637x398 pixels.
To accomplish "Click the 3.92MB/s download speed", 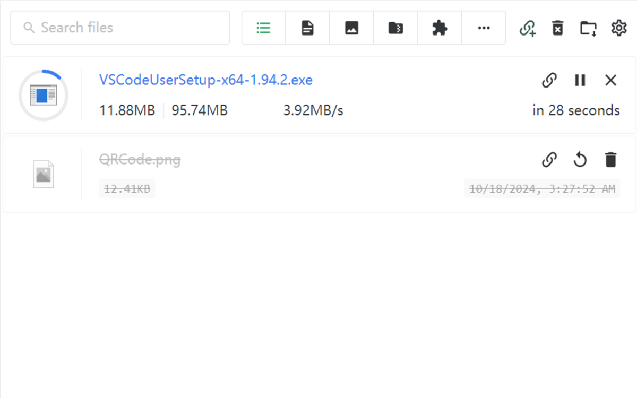I will [313, 110].
